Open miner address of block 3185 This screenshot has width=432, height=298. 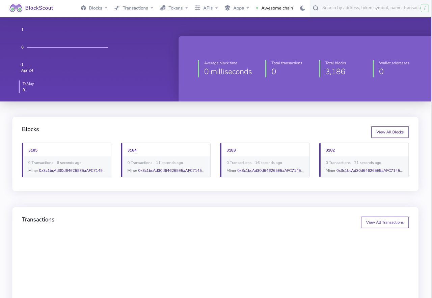(x=72, y=171)
